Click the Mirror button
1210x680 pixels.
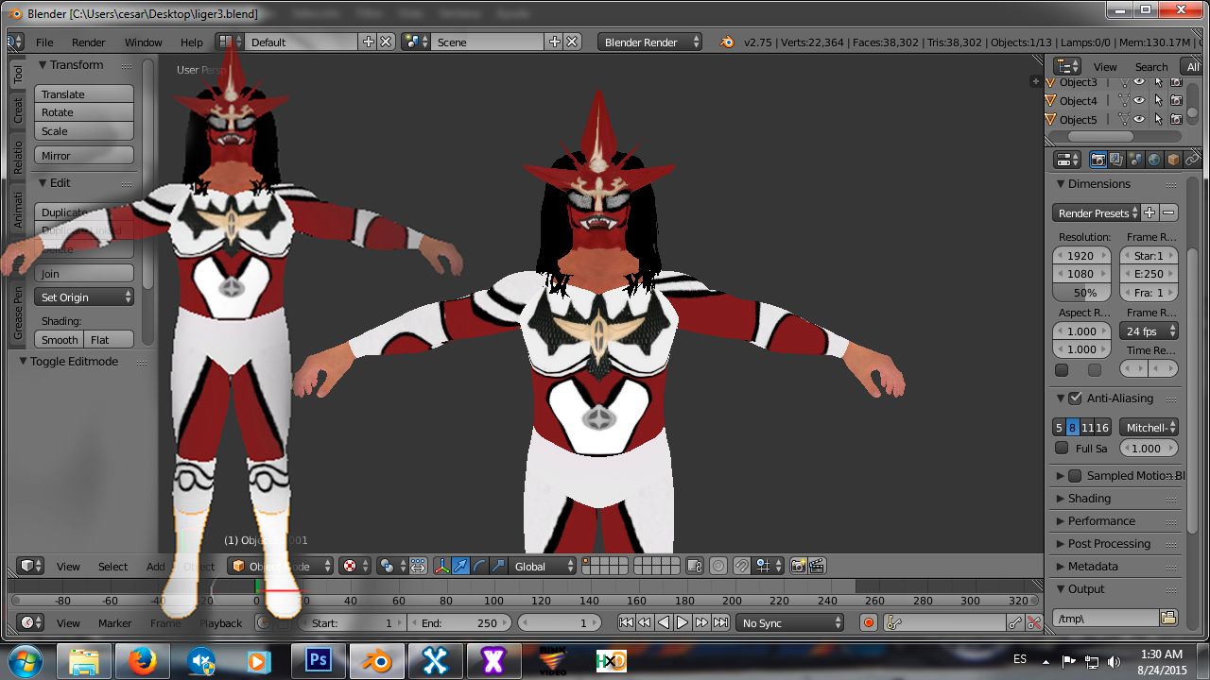click(x=84, y=156)
